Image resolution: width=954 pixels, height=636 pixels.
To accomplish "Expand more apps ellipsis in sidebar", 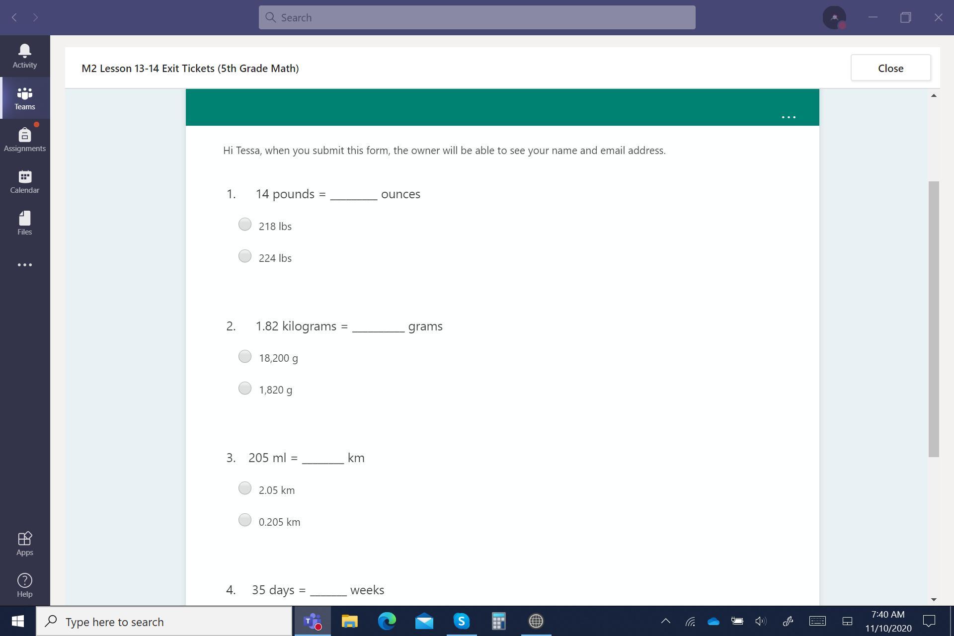I will (24, 265).
